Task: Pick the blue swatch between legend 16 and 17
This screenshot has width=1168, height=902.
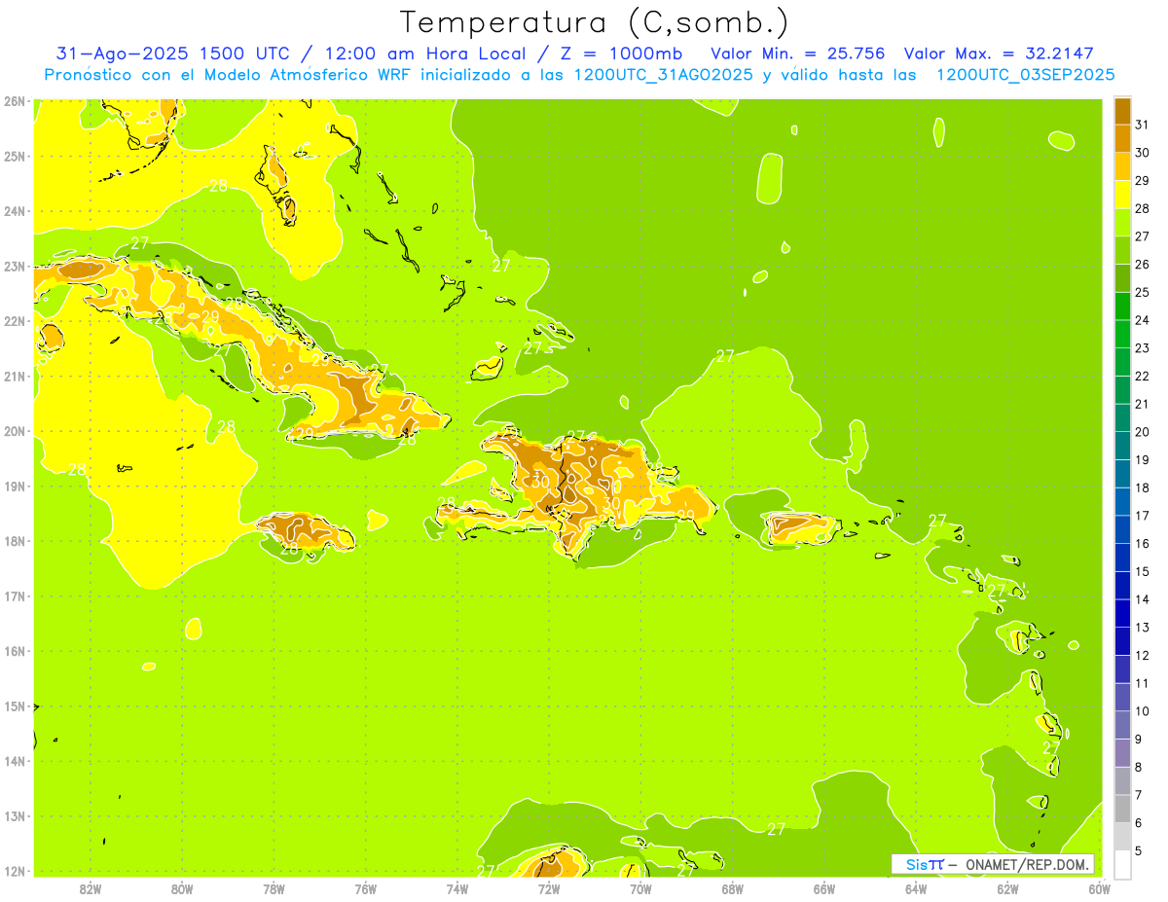Action: click(x=1122, y=529)
